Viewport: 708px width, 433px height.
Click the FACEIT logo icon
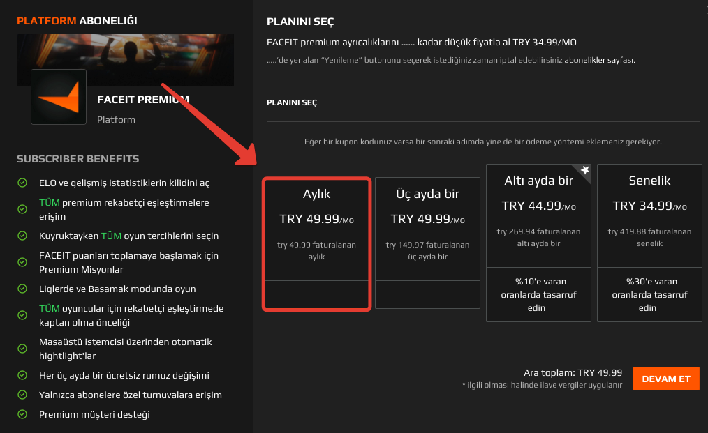(x=59, y=97)
